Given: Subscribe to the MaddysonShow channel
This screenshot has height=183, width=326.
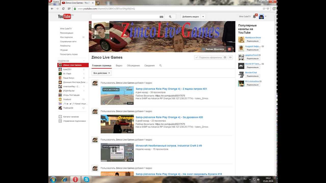Looking at the screenshot, I should [x=253, y=41].
